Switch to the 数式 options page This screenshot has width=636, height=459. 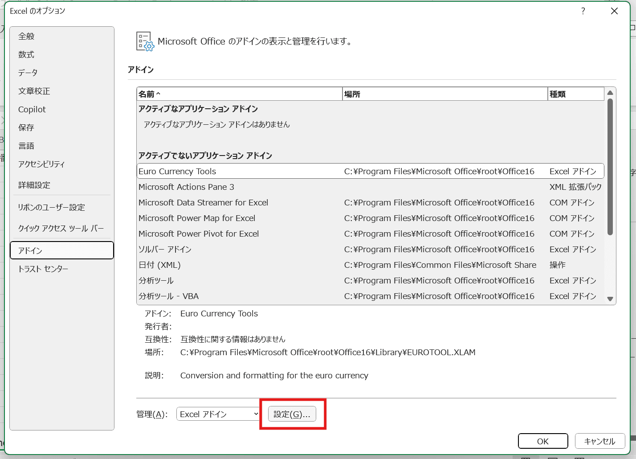[x=26, y=54]
